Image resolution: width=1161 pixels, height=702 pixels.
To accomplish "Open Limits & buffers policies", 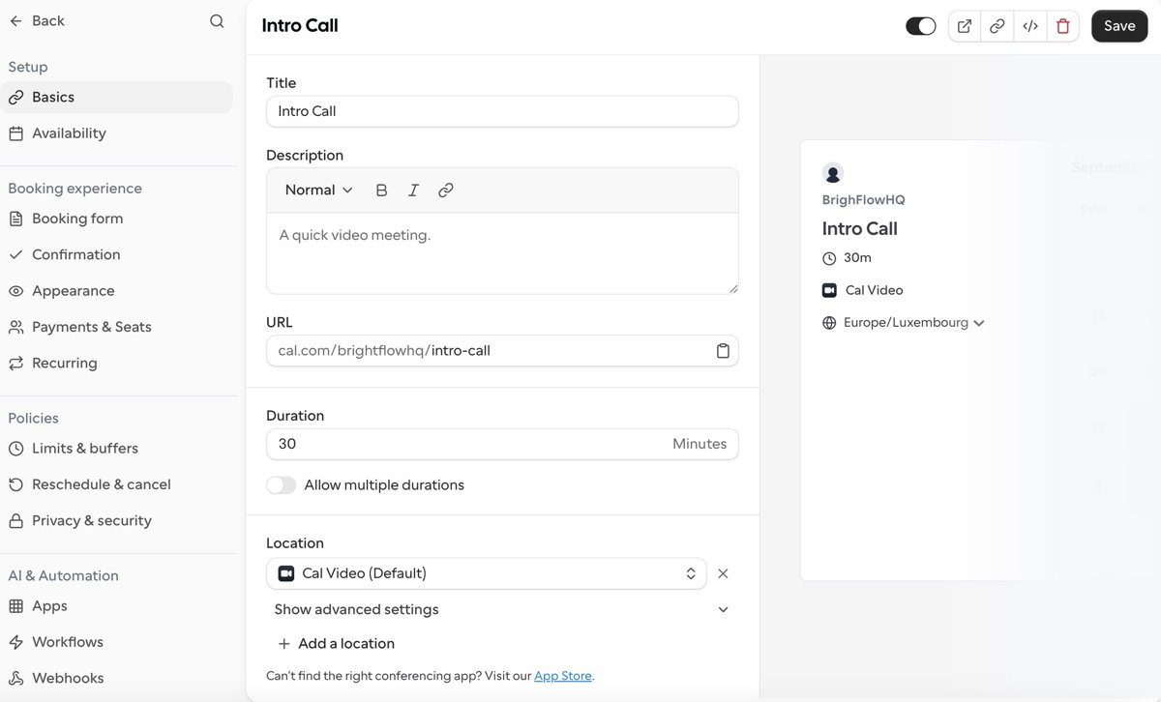I will [116, 449].
